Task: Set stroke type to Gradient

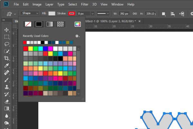Action: [x=50, y=24]
